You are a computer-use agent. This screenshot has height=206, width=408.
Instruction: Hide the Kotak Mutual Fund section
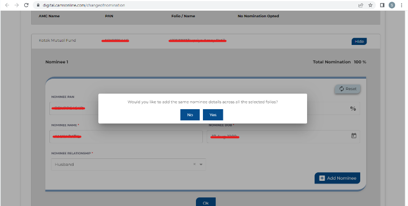coord(359,42)
